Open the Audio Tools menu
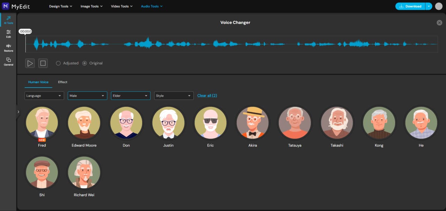Screen dimensions: 446x211 tap(152, 6)
